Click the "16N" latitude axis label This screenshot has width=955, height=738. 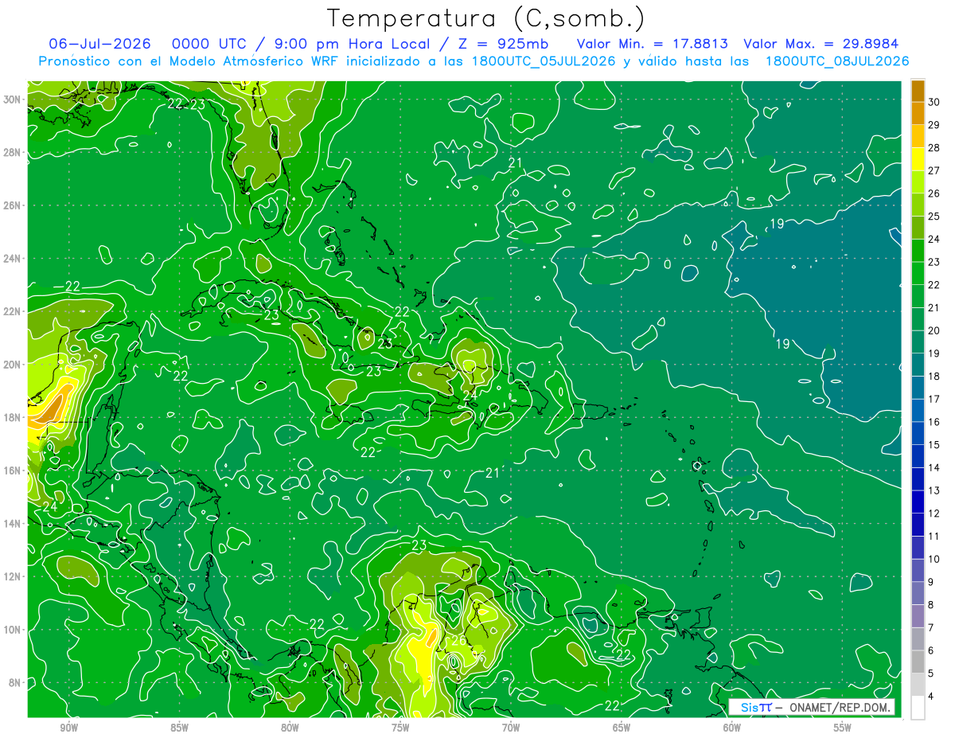(x=14, y=471)
